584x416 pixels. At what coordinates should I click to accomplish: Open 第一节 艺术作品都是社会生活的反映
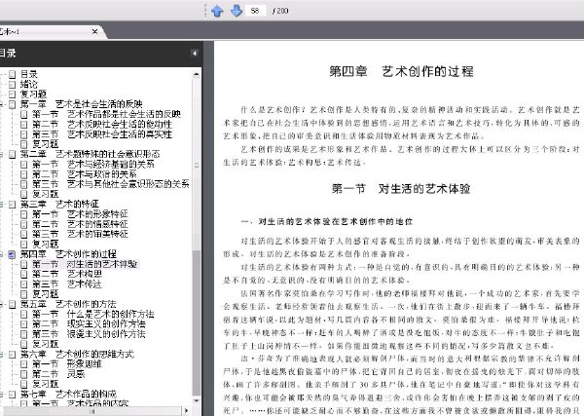tap(106, 114)
